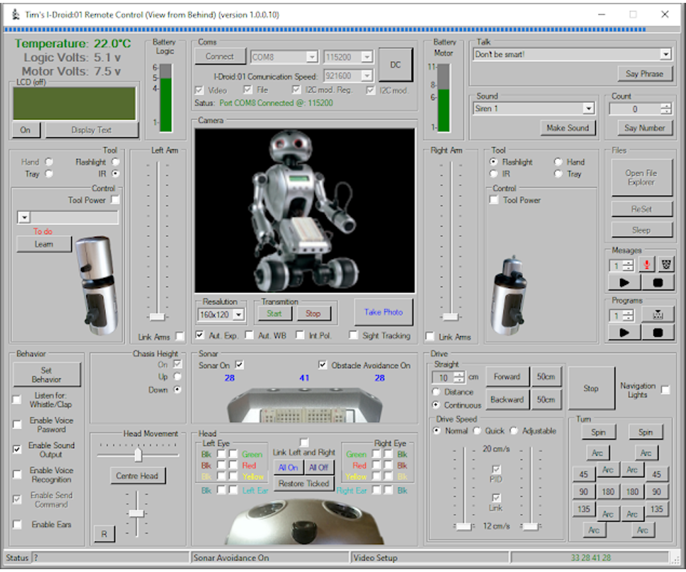Say the phrase shown in the Talk box
The image size is (686, 572).
(645, 73)
